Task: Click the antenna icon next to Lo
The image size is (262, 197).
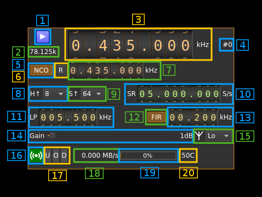Action: point(199,136)
